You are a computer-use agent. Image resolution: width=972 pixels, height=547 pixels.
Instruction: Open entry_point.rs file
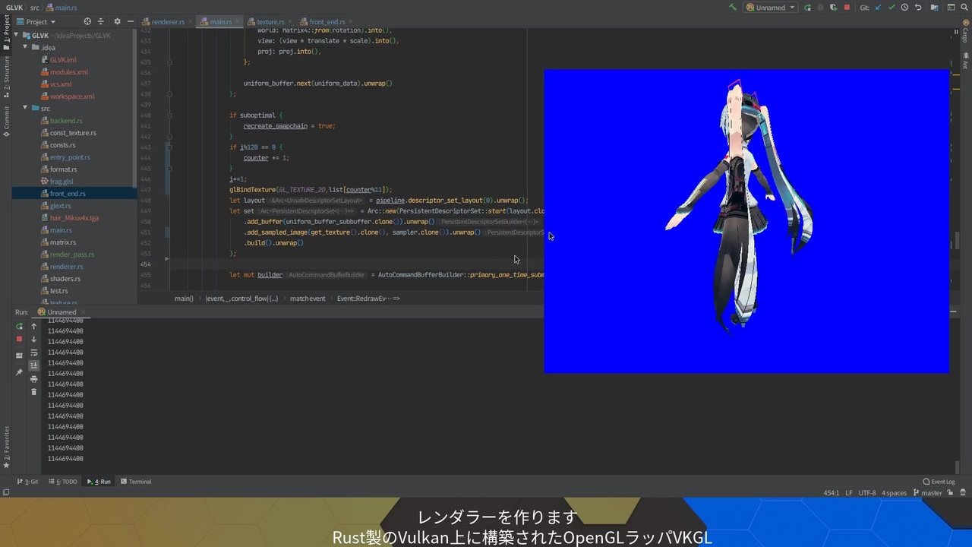pyautogui.click(x=70, y=157)
